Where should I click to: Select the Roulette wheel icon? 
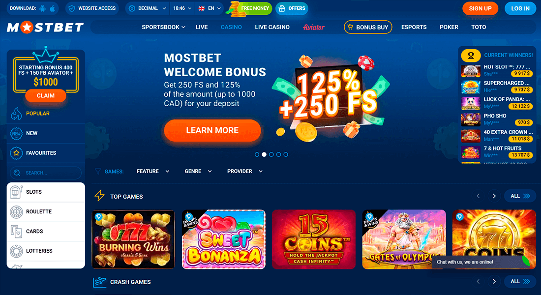[x=16, y=212]
